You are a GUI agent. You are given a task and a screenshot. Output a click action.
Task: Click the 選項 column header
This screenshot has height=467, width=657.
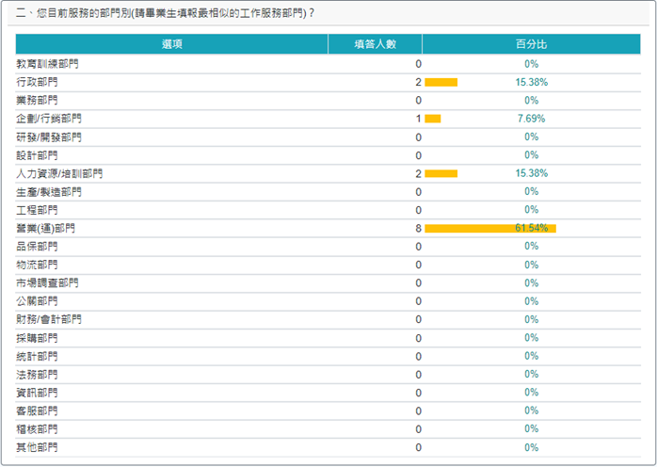(x=171, y=44)
